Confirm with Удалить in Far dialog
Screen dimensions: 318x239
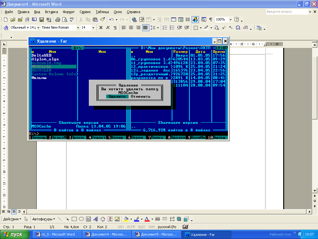117,96
